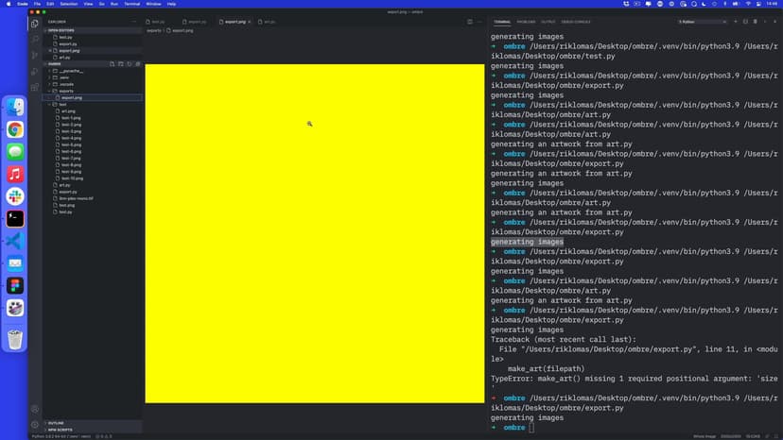
Task: Collapse the exports folder
Action: pos(51,91)
